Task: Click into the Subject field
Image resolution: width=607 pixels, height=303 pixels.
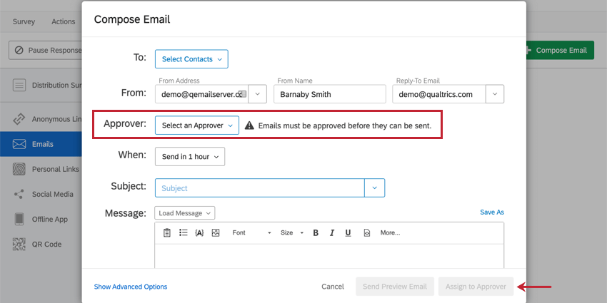Action: [x=260, y=188]
